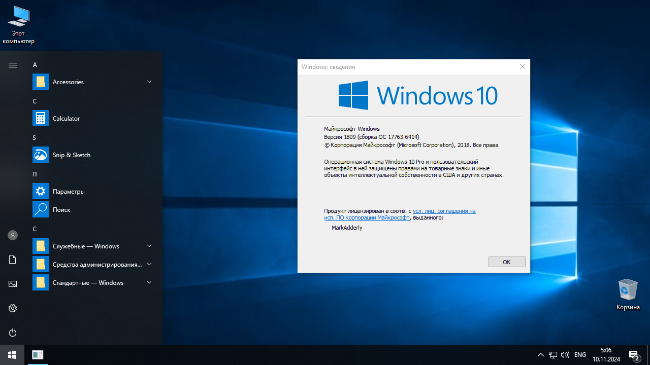
Task: Switch ENG input language
Action: click(580, 355)
